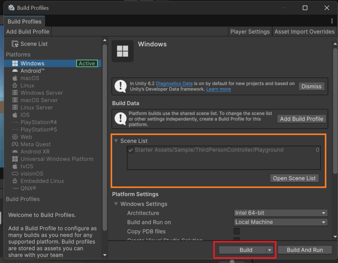Viewport: 338px width, 263px height.
Task: Choose the Linux platform icon
Action: coord(15,85)
